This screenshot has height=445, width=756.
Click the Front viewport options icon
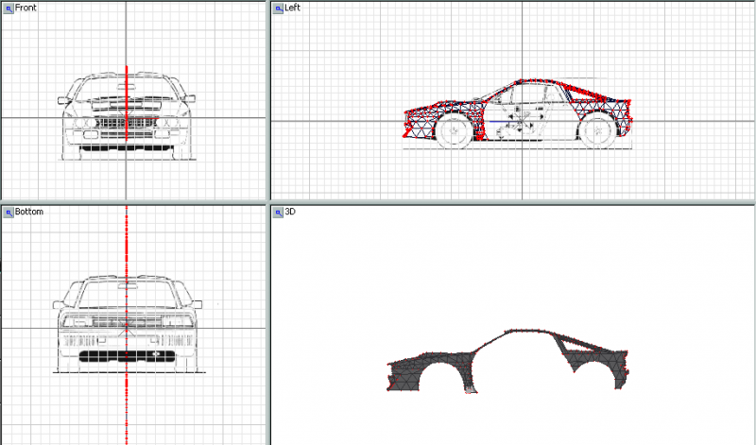coord(8,8)
